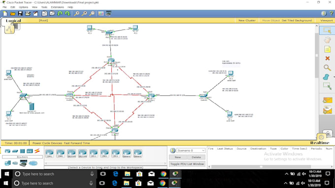Click New Cluster
Image resolution: width=335 pixels, height=188 pixels.
pos(247,21)
